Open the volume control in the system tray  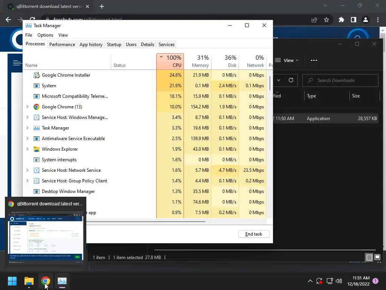[339, 281]
